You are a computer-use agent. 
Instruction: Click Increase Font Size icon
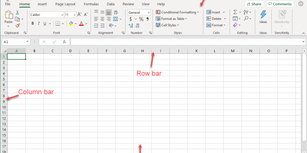(79, 14)
